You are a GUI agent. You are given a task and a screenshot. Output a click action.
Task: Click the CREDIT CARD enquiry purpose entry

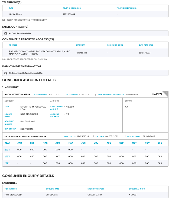(95, 195)
